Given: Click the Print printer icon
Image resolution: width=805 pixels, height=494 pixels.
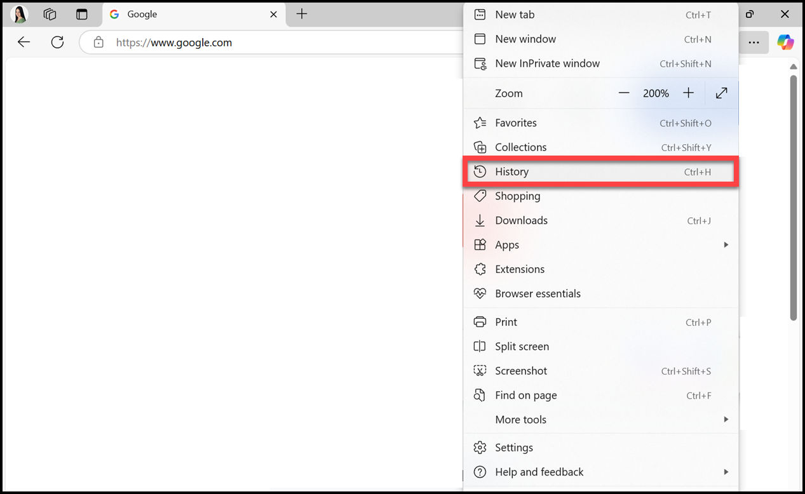Looking at the screenshot, I should [480, 322].
